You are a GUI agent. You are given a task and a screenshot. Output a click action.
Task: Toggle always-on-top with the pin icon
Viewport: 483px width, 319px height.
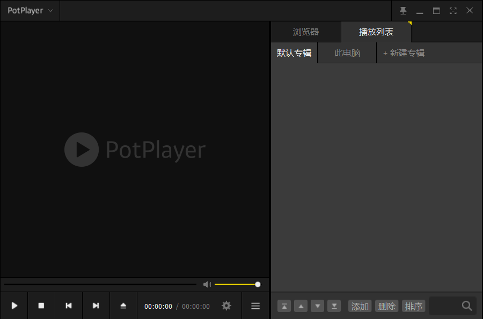[x=403, y=10]
